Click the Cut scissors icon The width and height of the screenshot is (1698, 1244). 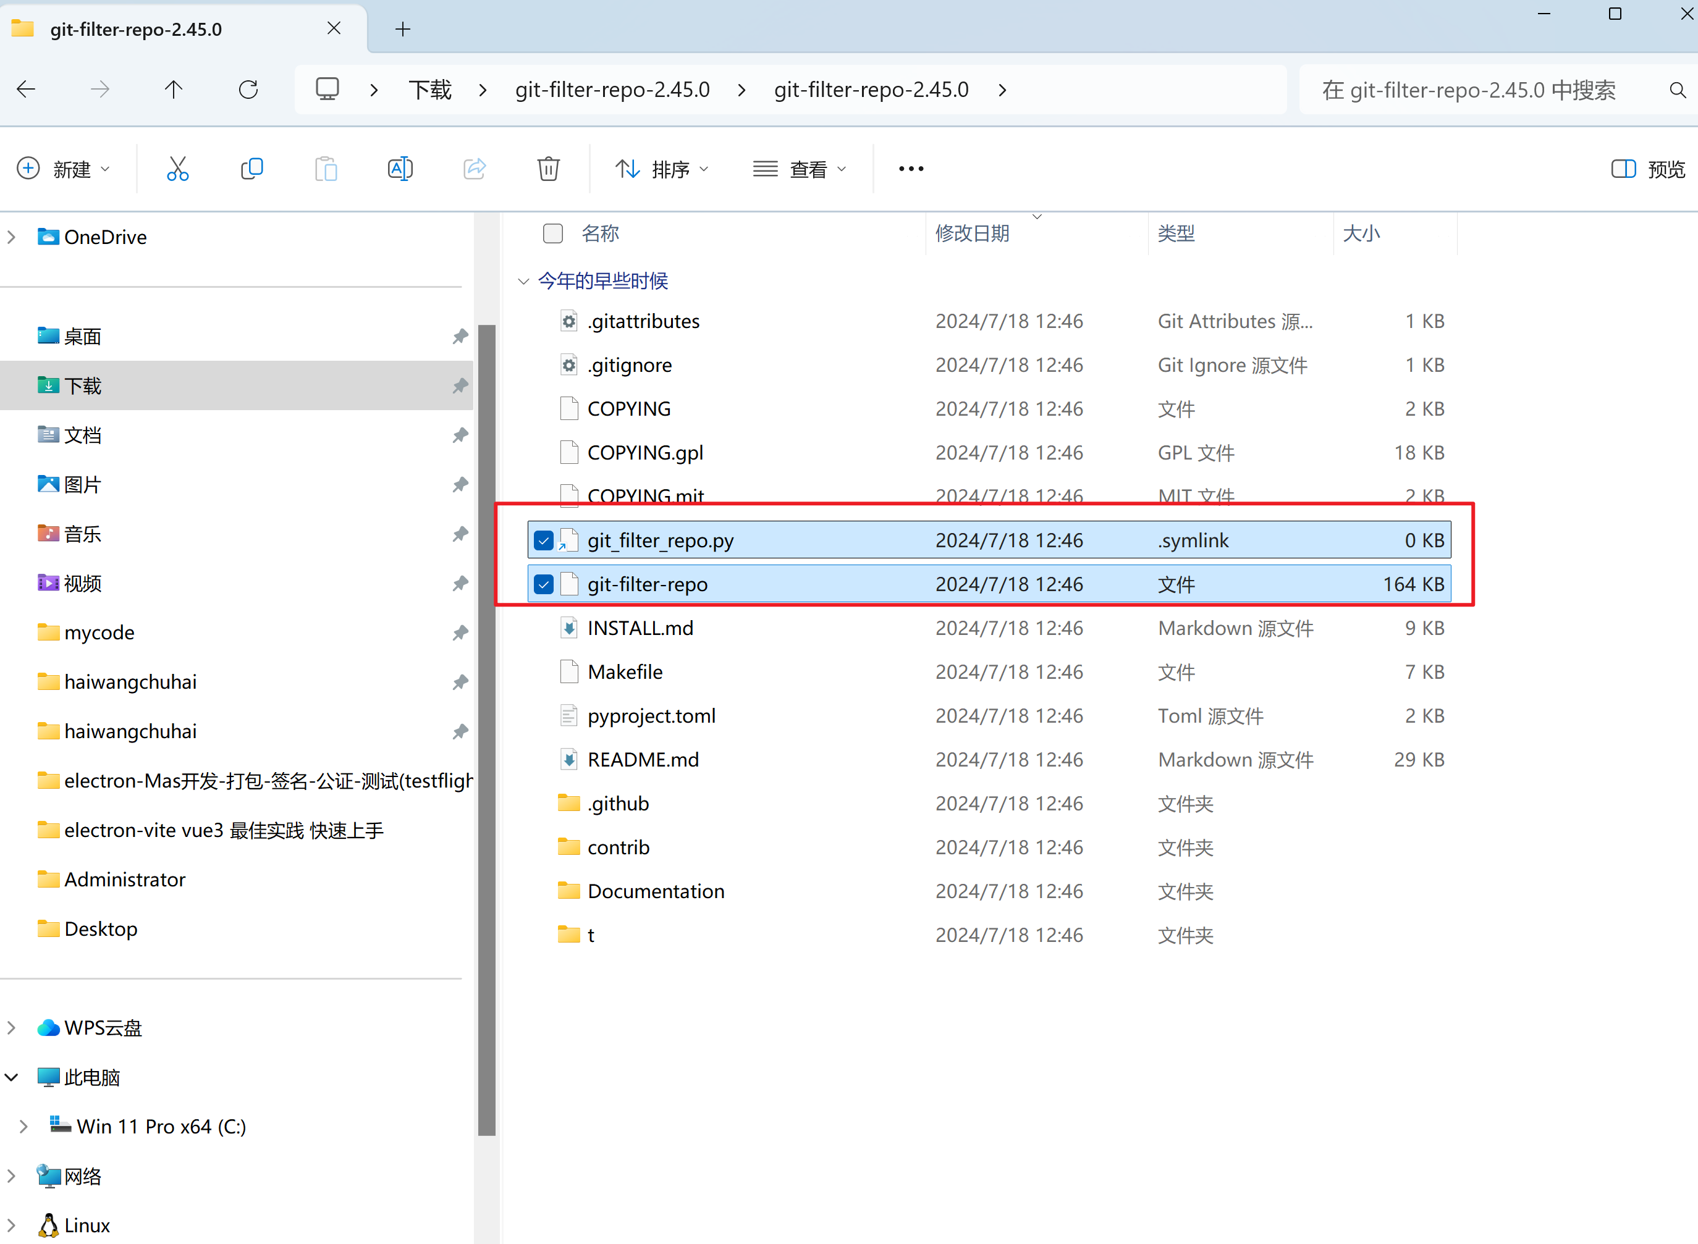(177, 169)
